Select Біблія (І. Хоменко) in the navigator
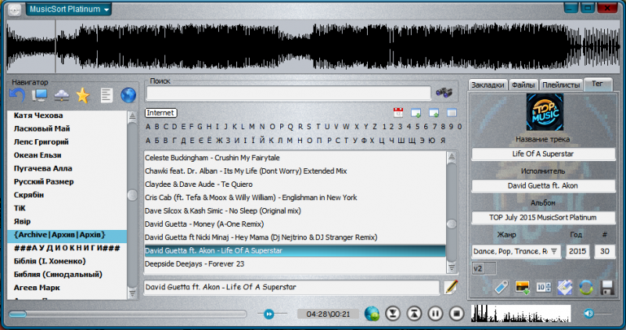The image size is (626, 330). point(67,261)
